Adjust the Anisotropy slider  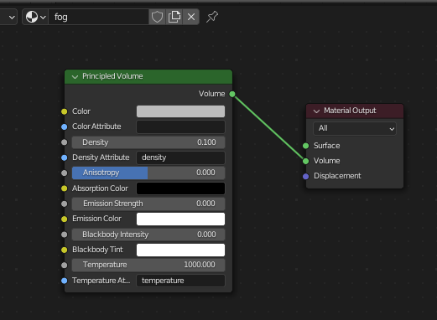click(x=148, y=173)
